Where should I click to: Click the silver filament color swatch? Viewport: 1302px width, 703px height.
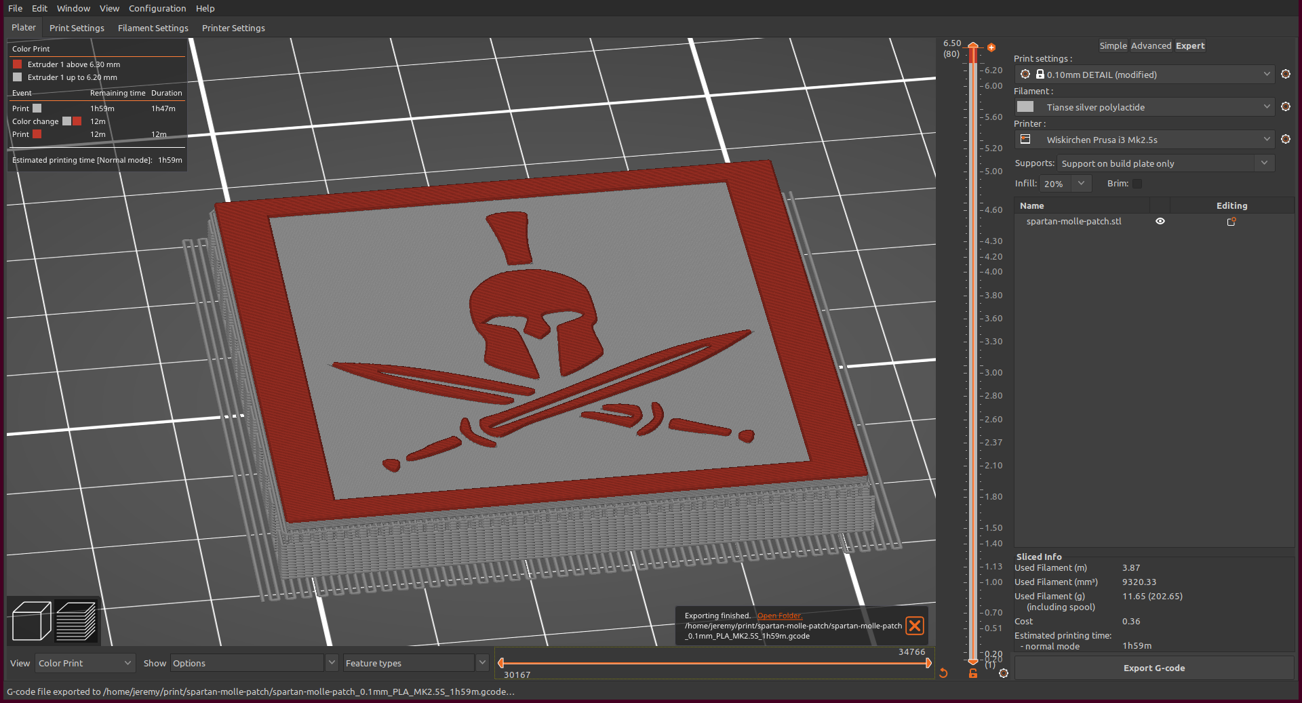coord(1025,106)
